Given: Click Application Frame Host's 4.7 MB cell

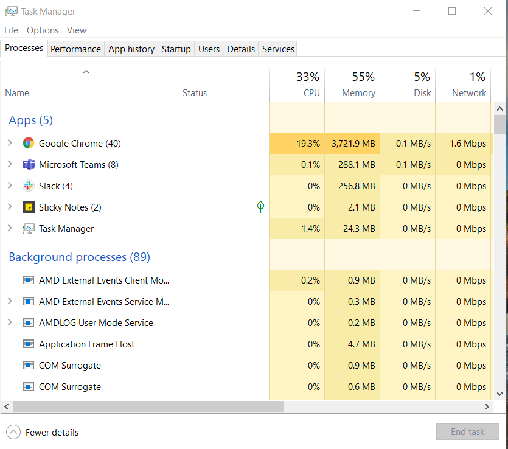Looking at the screenshot, I should (x=352, y=344).
